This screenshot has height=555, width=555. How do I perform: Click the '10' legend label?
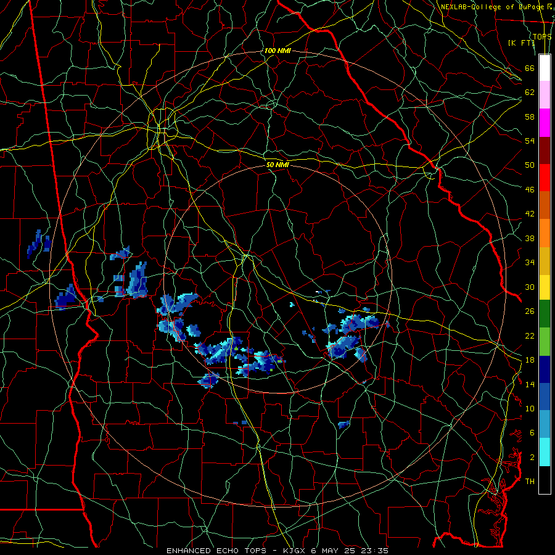[530, 408]
